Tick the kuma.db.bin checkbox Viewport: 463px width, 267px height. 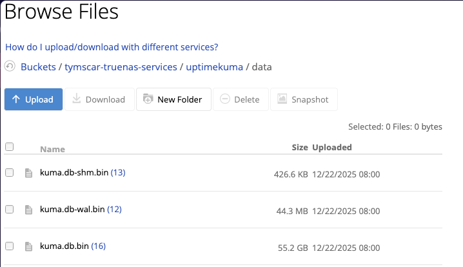[x=10, y=246]
